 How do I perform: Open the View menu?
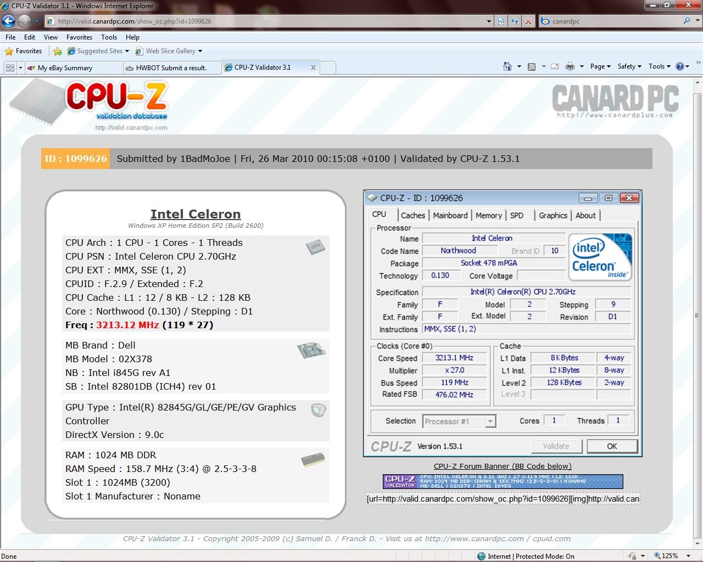coord(51,37)
